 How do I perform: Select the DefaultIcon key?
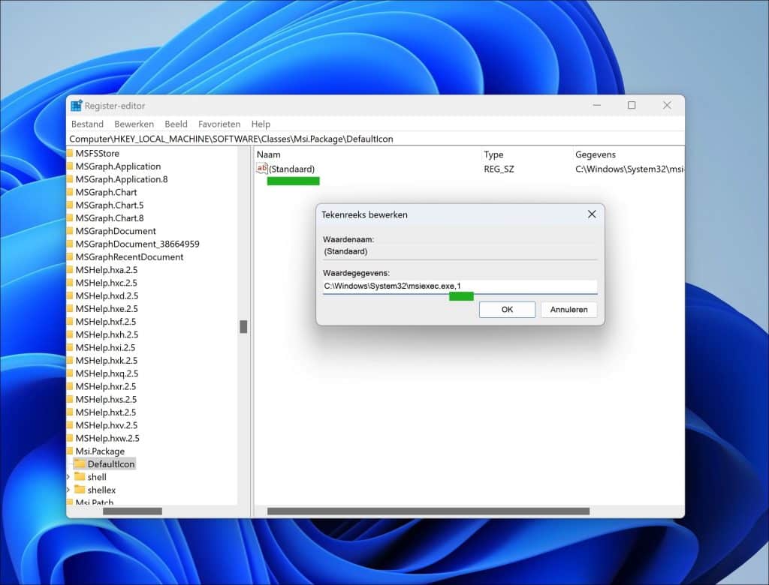coord(111,464)
